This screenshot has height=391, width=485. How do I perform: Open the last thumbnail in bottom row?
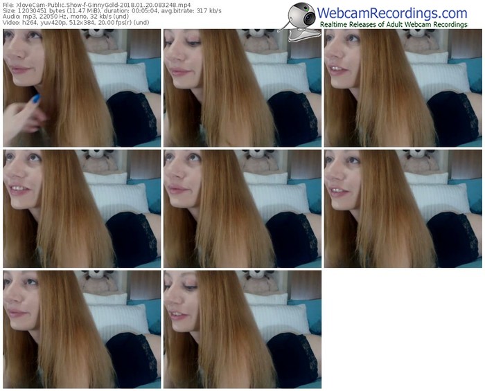coord(242,329)
